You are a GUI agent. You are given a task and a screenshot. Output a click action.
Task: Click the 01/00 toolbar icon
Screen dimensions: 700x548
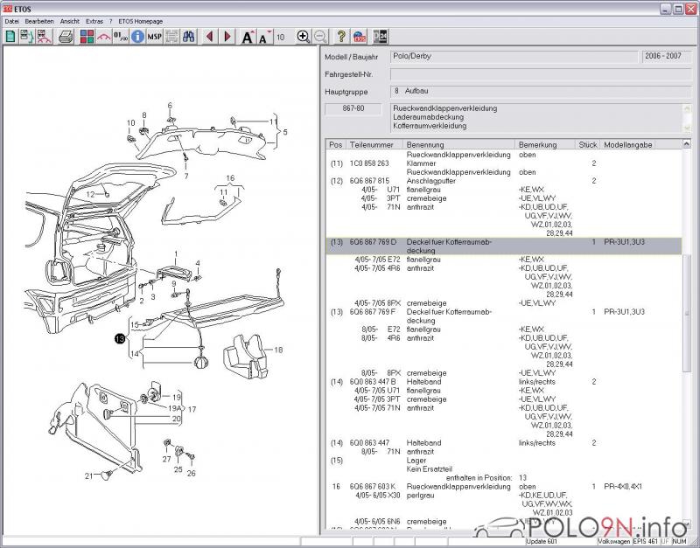pos(121,37)
